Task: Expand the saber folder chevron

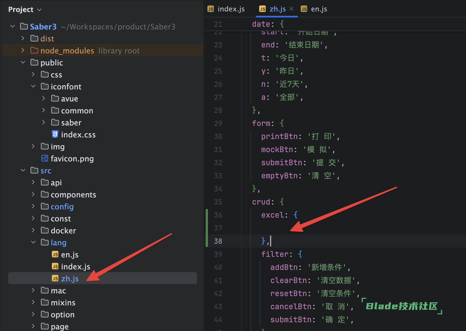Action: click(x=44, y=122)
